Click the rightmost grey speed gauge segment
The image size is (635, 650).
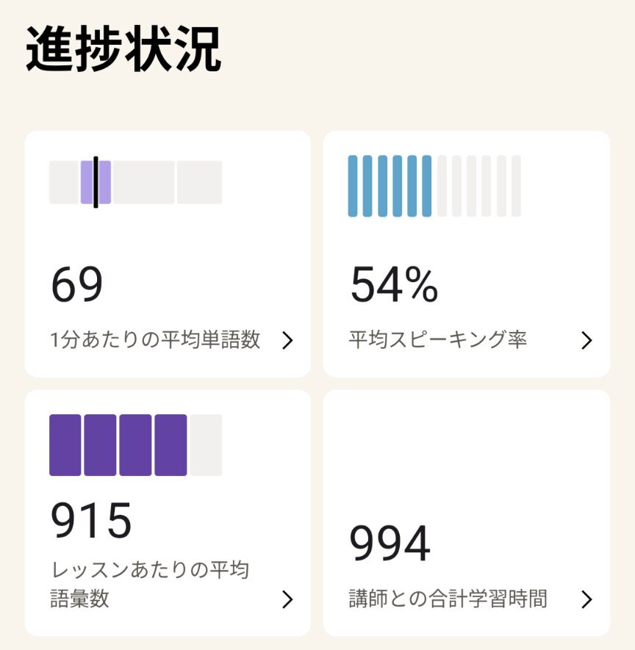pyautogui.click(x=199, y=182)
